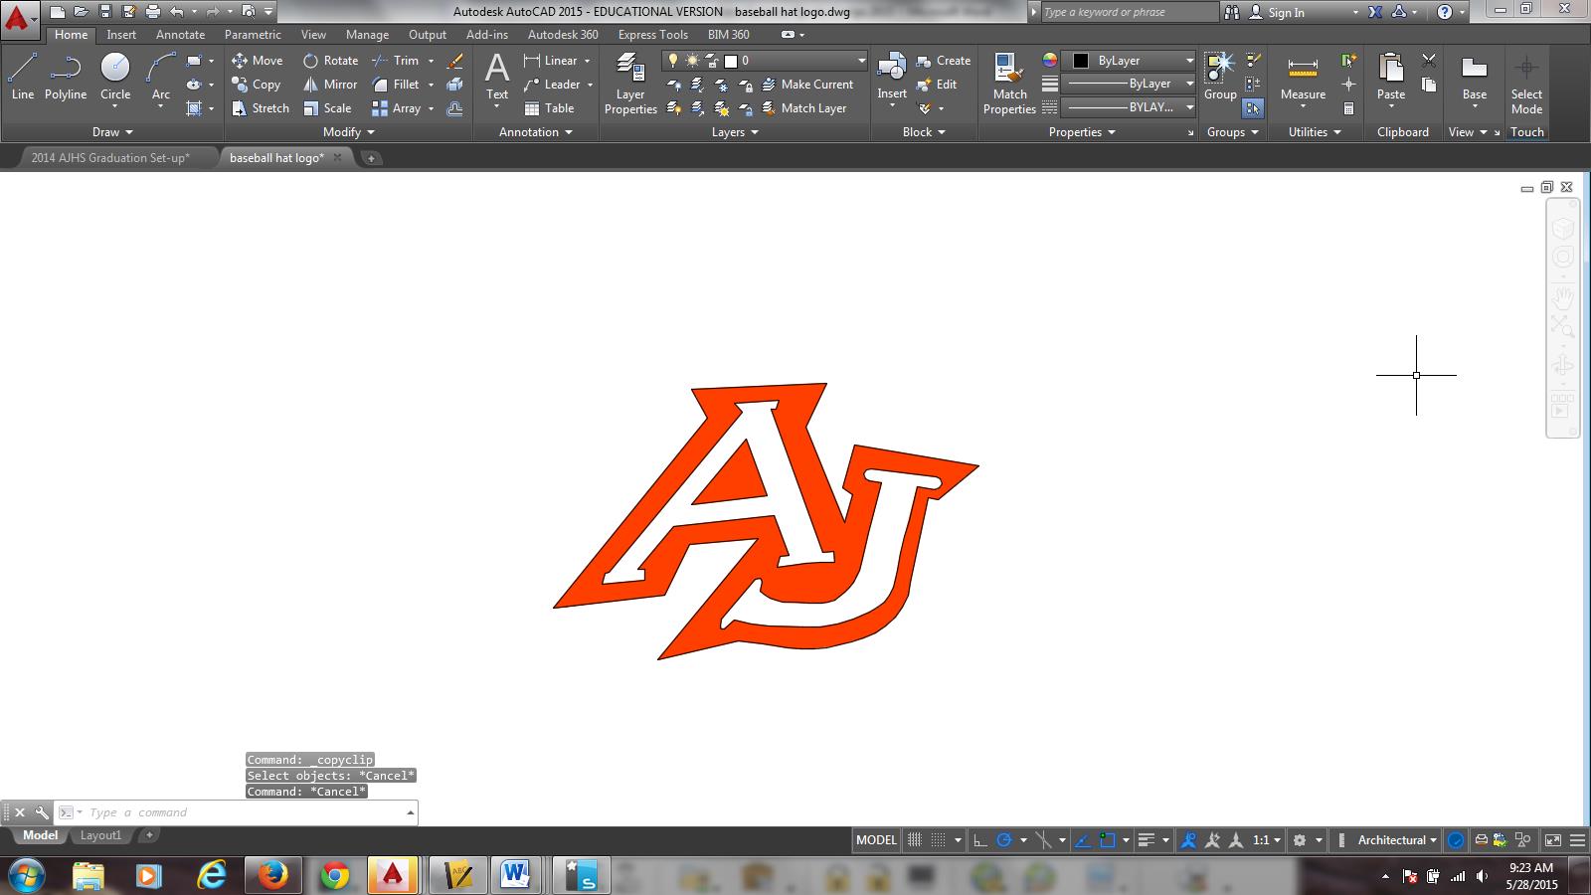Click the Undo arrow in quick access toolbar

point(177,12)
